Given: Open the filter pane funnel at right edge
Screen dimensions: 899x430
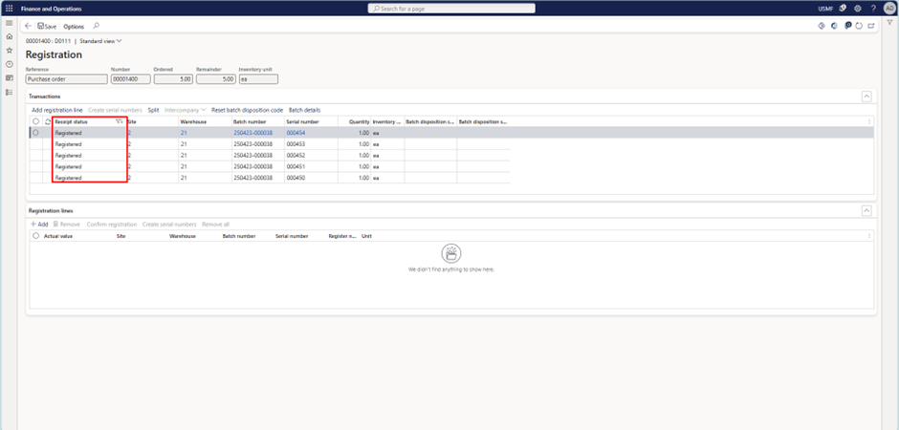Looking at the screenshot, I should 889,22.
